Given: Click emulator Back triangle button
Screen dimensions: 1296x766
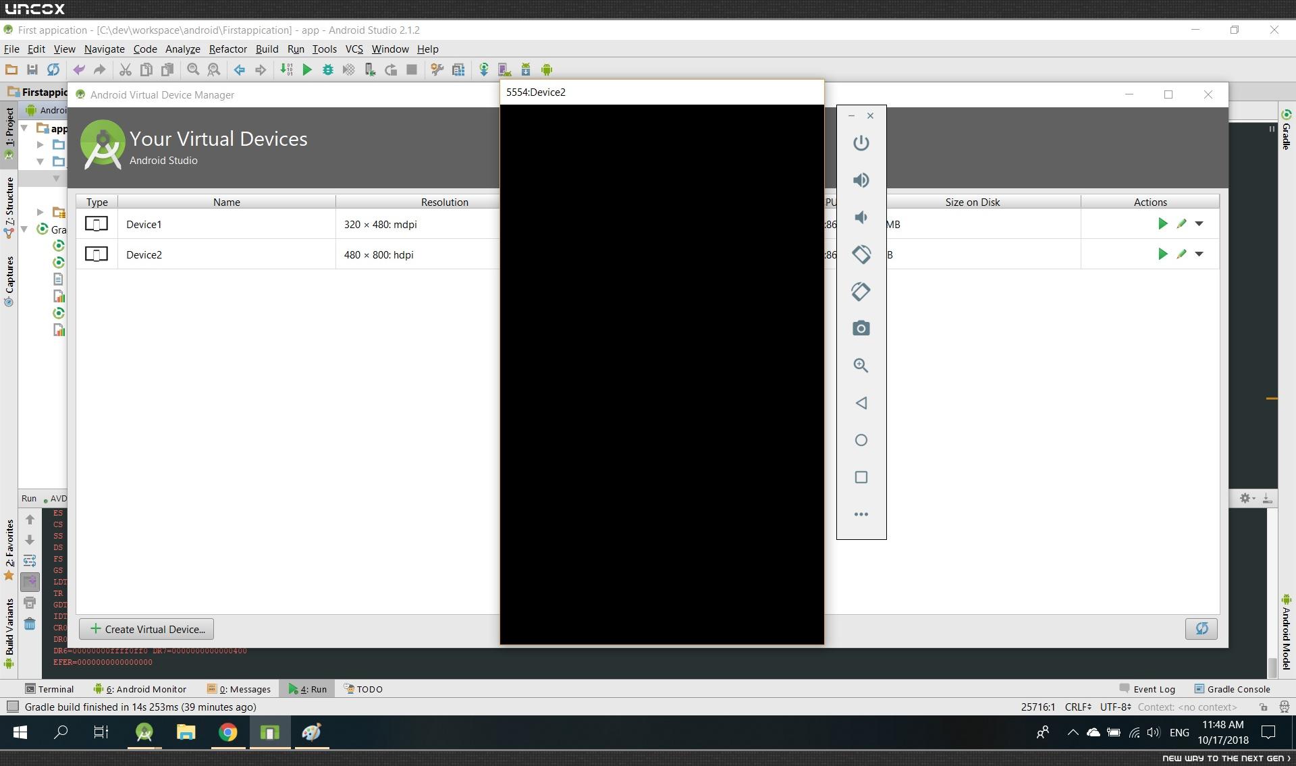Looking at the screenshot, I should tap(861, 403).
